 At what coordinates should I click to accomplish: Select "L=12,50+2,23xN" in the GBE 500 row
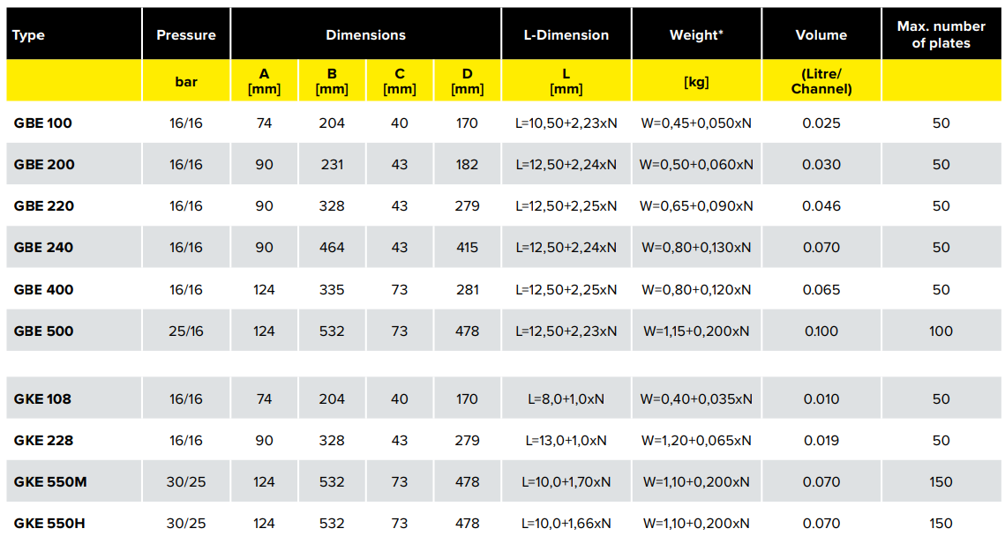coord(566,331)
